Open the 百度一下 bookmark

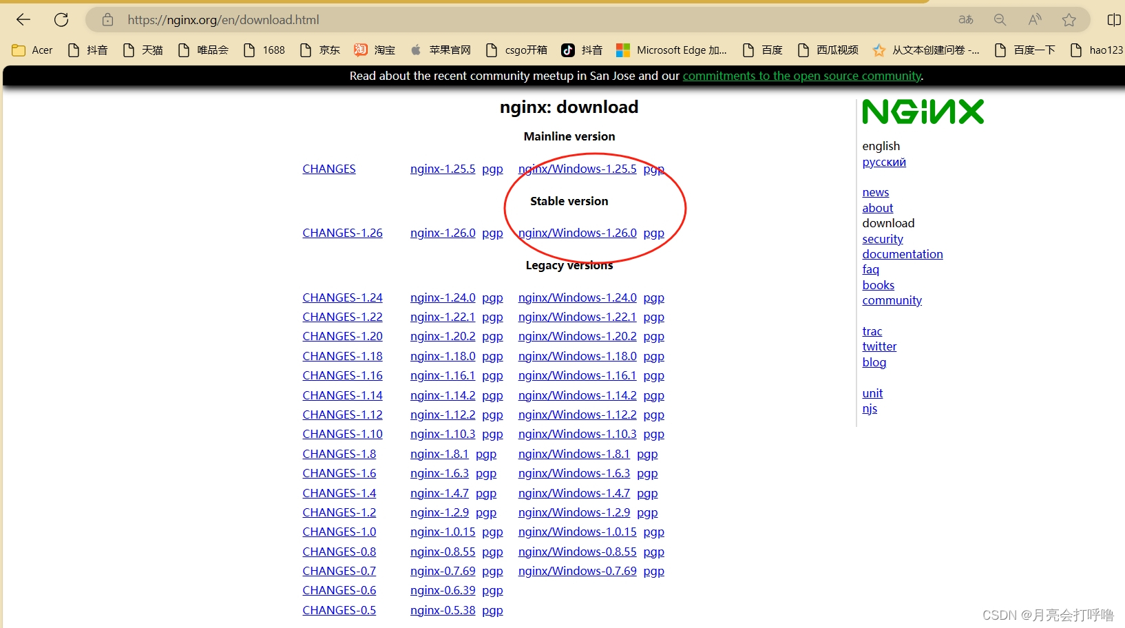[x=1025, y=50]
